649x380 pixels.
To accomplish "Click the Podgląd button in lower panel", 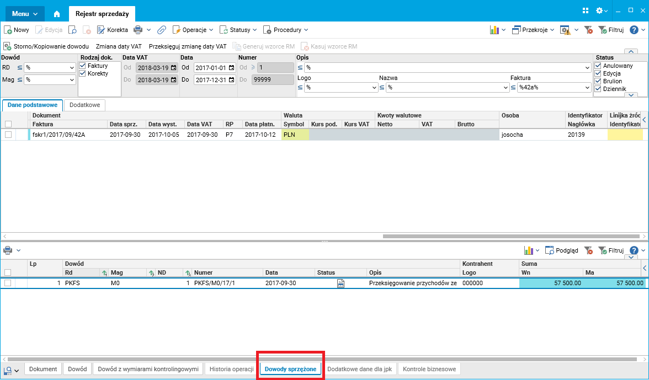I will (561, 250).
